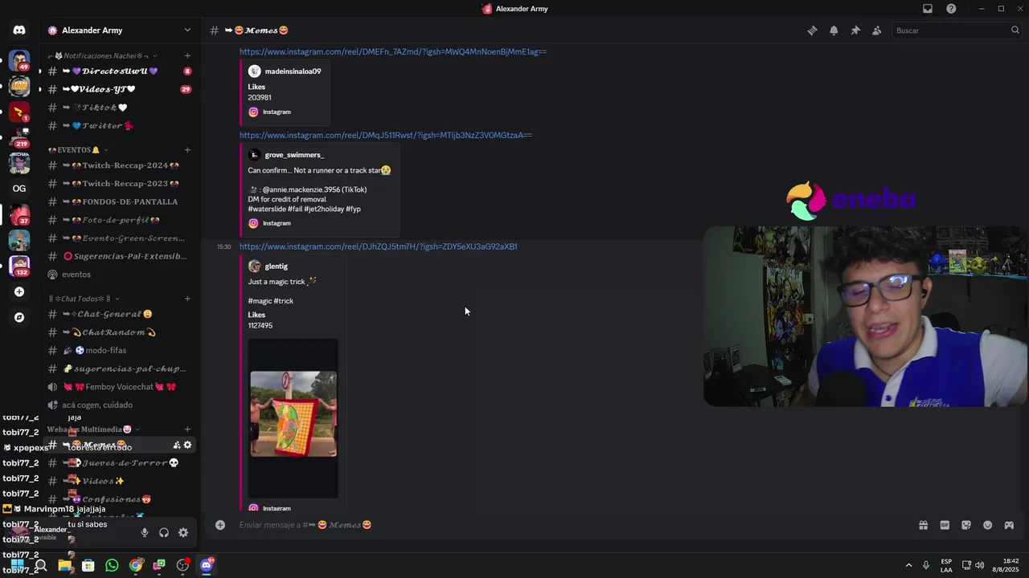1029x578 pixels.
Task: Open madeinsinaloa09 embed author link
Action: click(293, 71)
